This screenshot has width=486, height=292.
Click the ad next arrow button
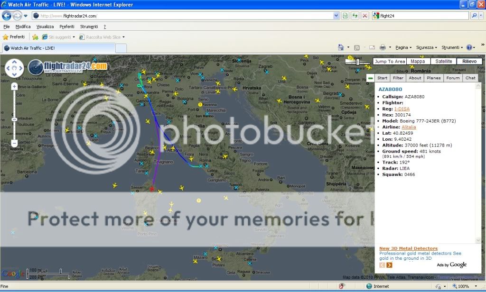point(389,265)
